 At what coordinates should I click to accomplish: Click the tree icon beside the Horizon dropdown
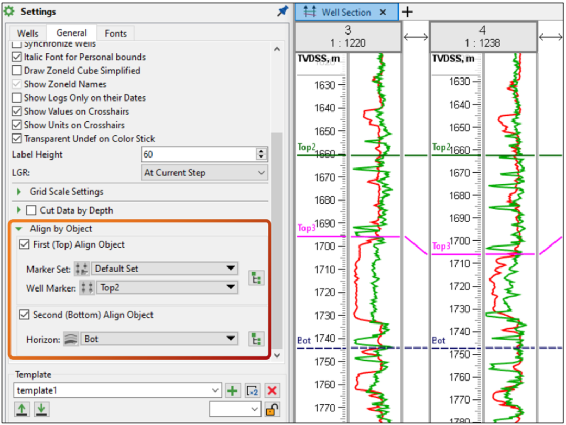tap(256, 339)
